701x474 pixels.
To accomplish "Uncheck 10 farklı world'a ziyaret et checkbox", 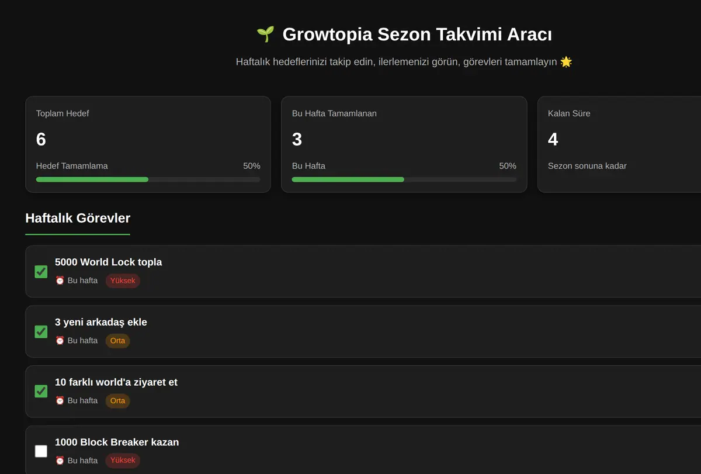I will [41, 392].
